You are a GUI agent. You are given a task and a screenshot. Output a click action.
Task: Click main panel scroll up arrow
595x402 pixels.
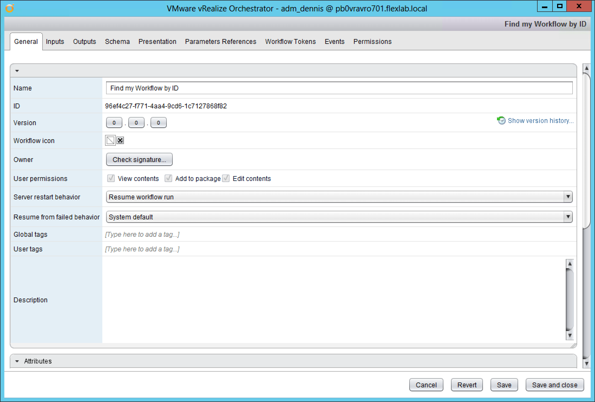[x=586, y=68]
